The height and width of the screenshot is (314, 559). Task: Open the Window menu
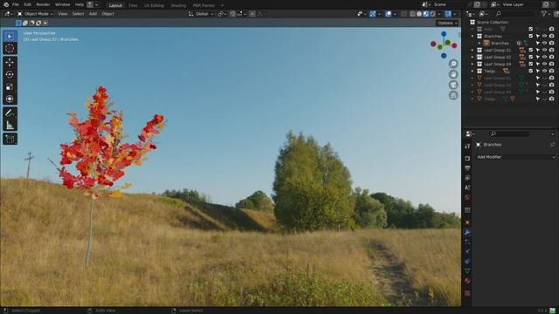pos(62,4)
